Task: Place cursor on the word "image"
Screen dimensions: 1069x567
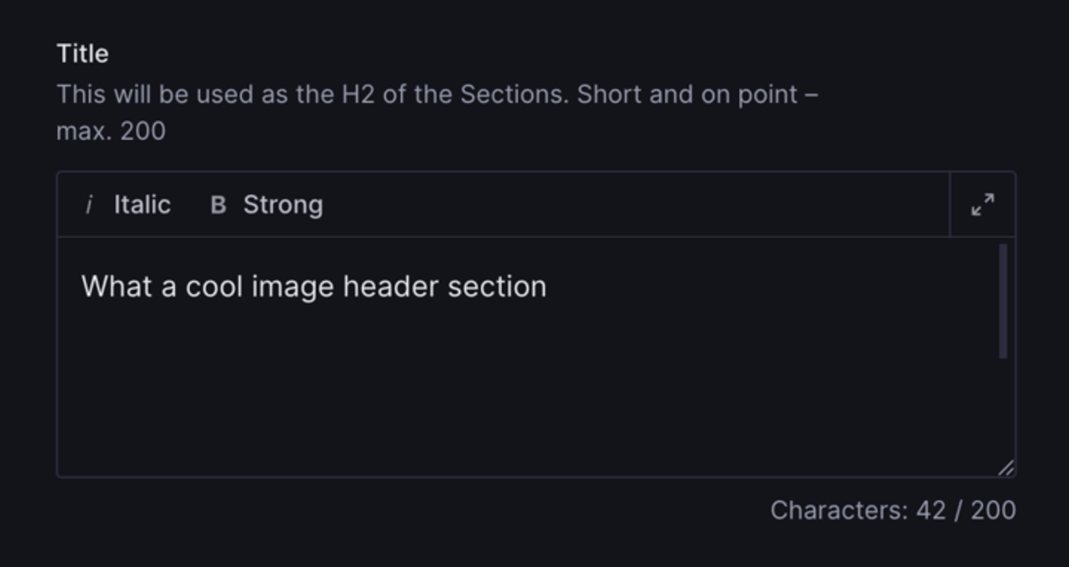Action: pyautogui.click(x=293, y=287)
